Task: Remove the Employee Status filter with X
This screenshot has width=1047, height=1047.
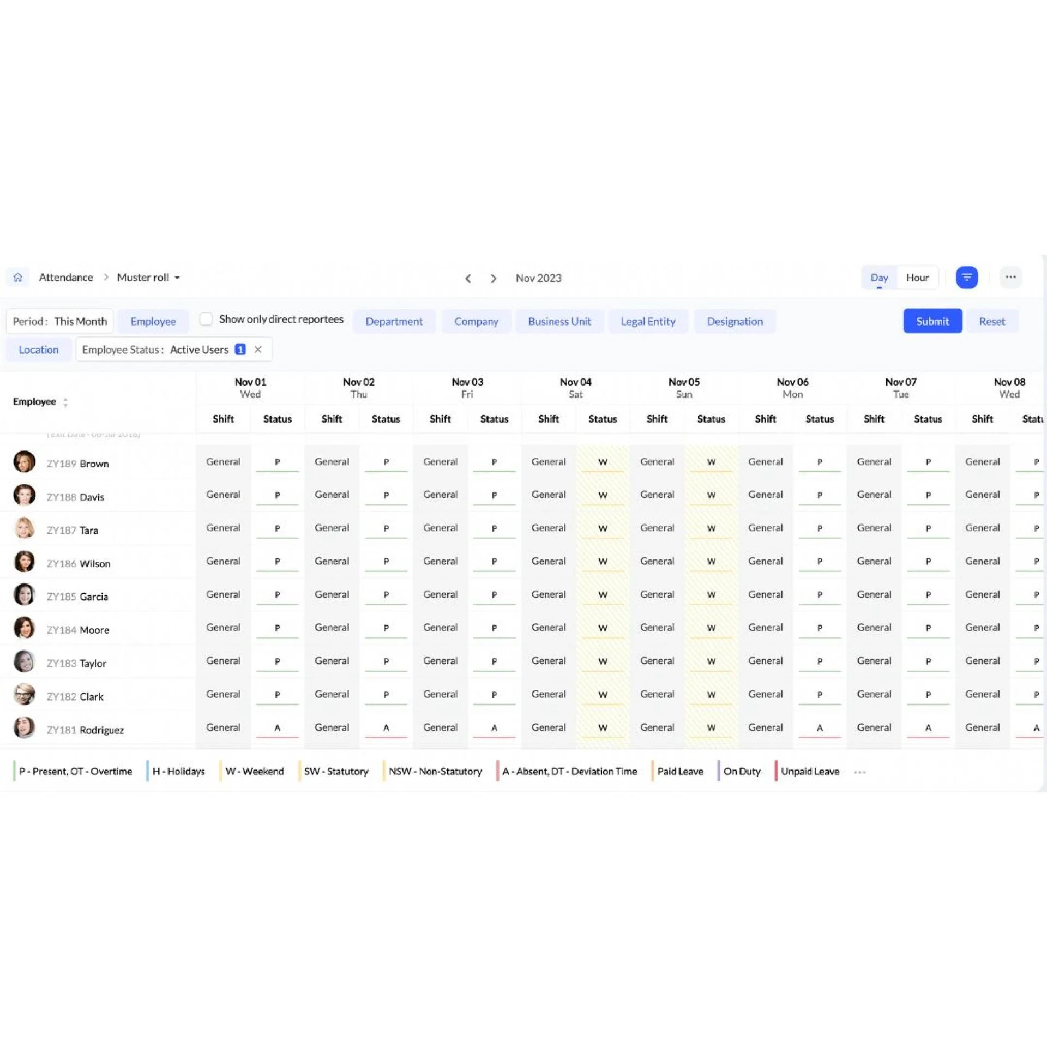Action: (258, 350)
